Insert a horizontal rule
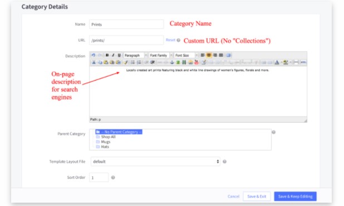This screenshot has height=206, width=344. click(x=296, y=62)
